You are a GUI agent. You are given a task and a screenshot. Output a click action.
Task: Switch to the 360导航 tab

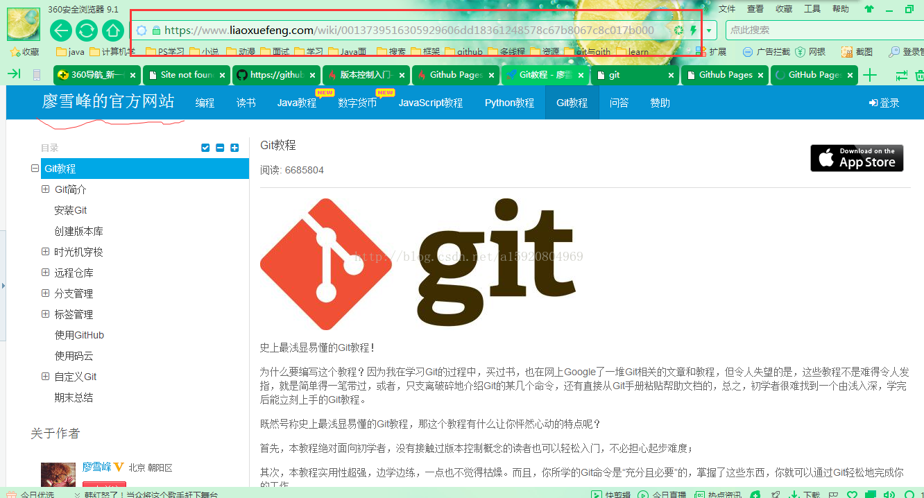pos(97,75)
